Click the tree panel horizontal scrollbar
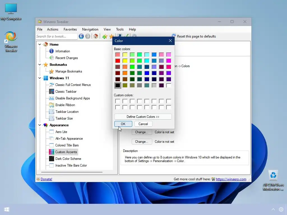Image resolution: width=287 pixels, height=215 pixels. 72,172
